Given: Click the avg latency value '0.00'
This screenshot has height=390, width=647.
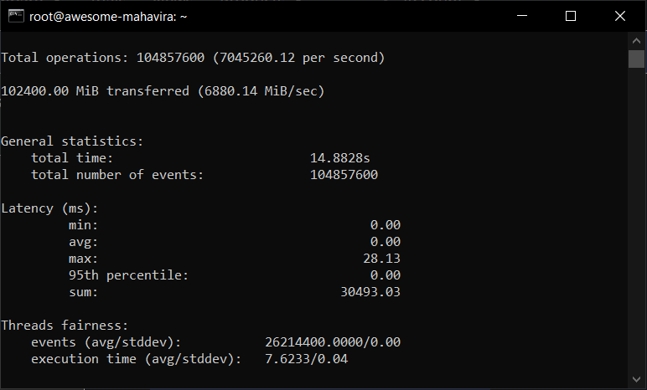Looking at the screenshot, I should tap(386, 242).
